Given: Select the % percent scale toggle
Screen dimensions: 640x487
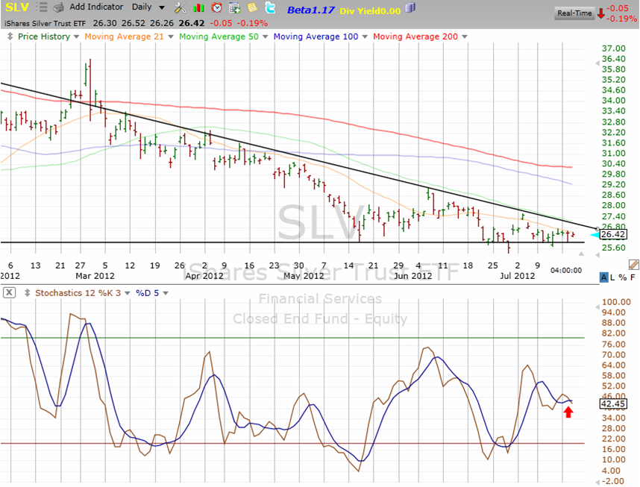Looking at the screenshot, I should coord(622,277).
